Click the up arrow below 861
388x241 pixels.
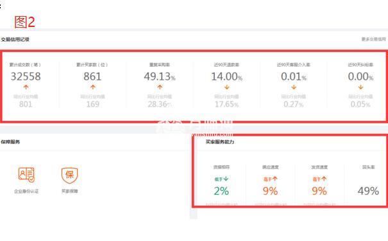(93, 87)
